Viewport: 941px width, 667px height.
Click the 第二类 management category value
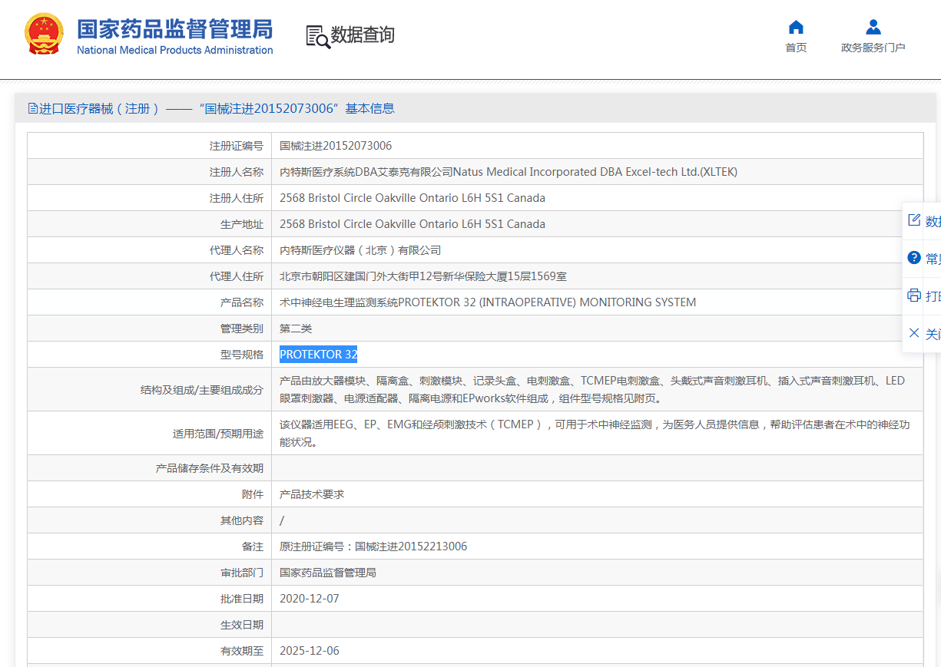click(x=296, y=329)
